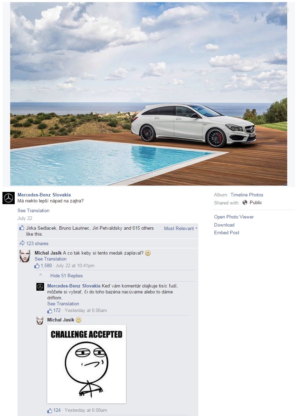This screenshot has width=297, height=416.
Task: Click the like icon beside 172 count
Action: pos(50,311)
